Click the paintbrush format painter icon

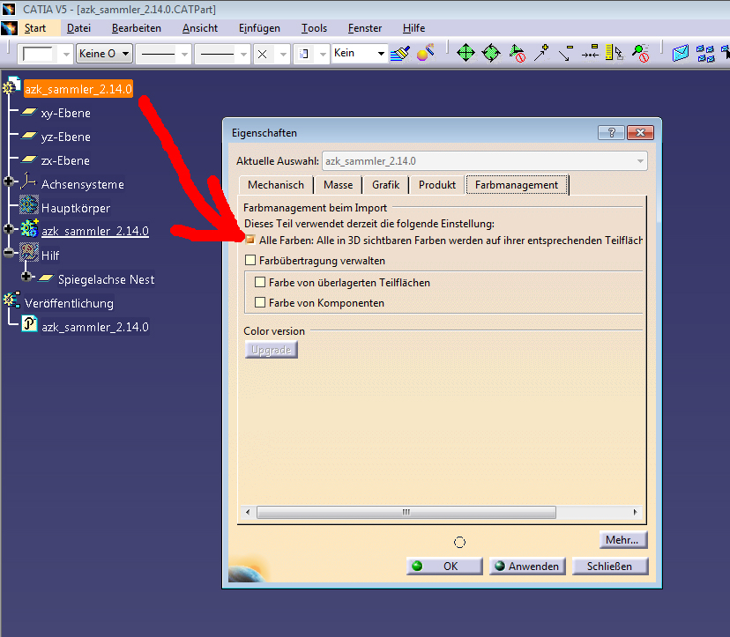click(400, 54)
